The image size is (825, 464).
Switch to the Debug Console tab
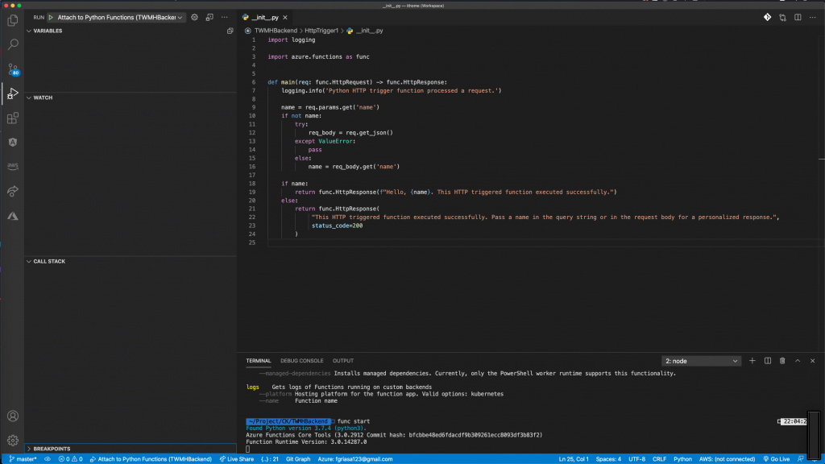click(301, 361)
